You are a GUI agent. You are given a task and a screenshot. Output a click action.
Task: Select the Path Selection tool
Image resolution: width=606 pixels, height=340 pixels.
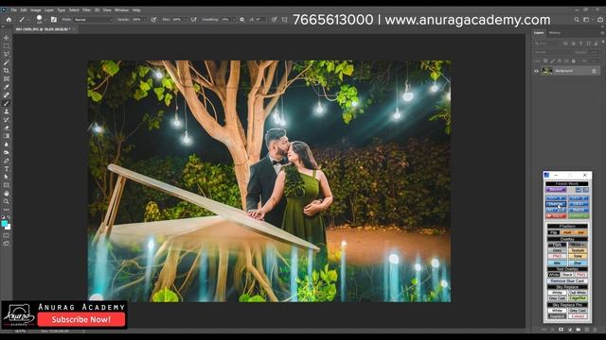7,177
